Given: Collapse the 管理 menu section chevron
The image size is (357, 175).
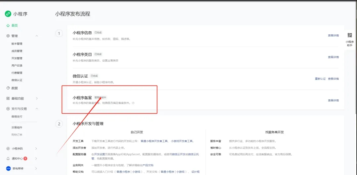Looking at the screenshot, I should [x=37, y=36].
